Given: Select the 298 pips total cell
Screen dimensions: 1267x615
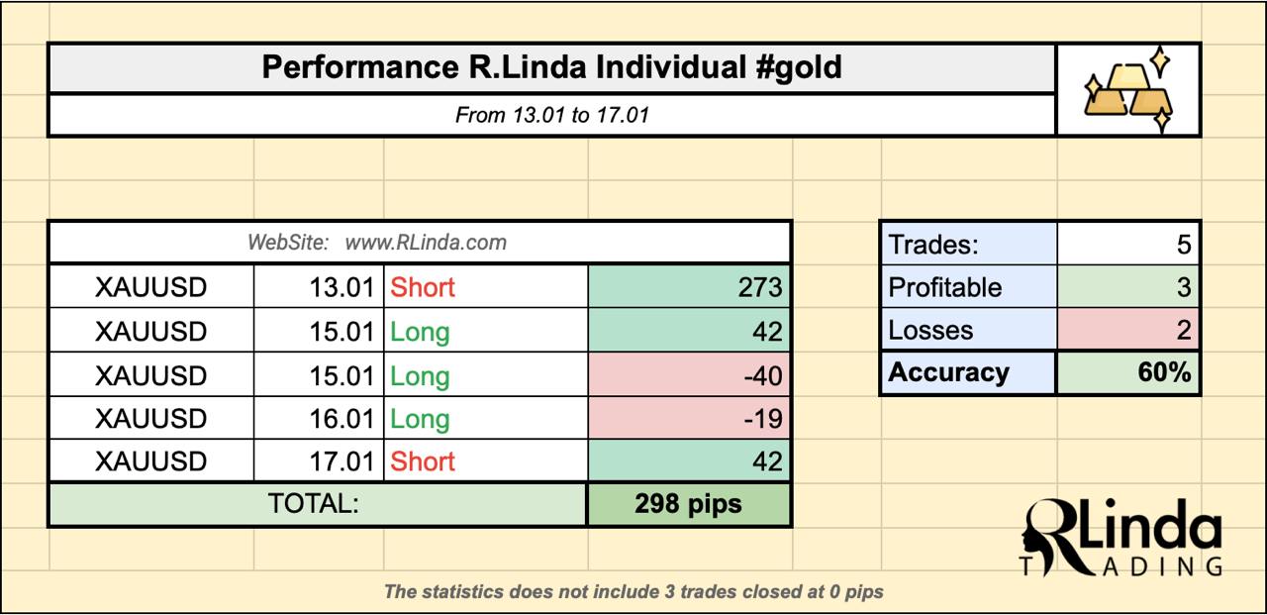Looking at the screenshot, I should (689, 504).
